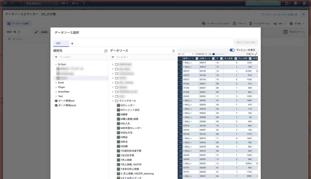Viewport: 311px width, 179px height.
Task: Click the 接続先 filter input field
Action: pos(80,57)
